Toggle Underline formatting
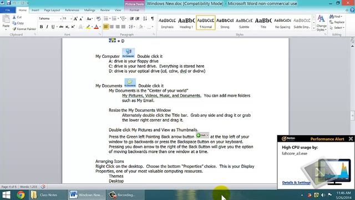 click(53, 27)
